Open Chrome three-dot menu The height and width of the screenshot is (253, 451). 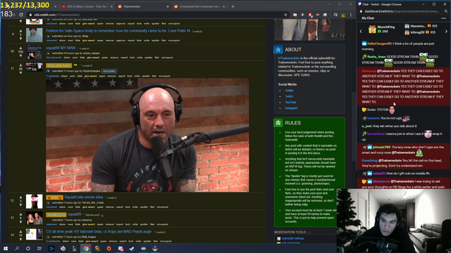[351, 15]
